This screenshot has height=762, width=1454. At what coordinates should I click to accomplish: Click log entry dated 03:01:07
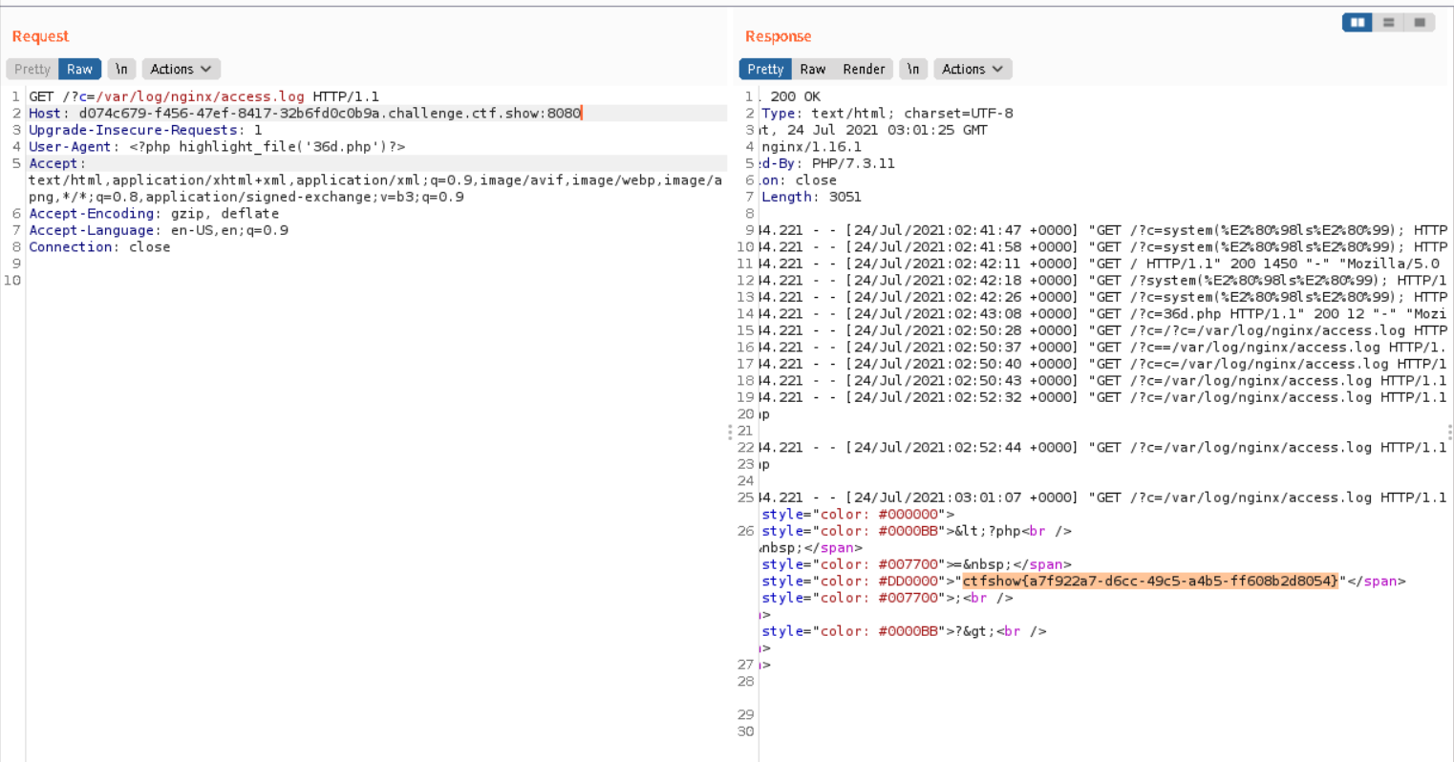[x=1103, y=497]
